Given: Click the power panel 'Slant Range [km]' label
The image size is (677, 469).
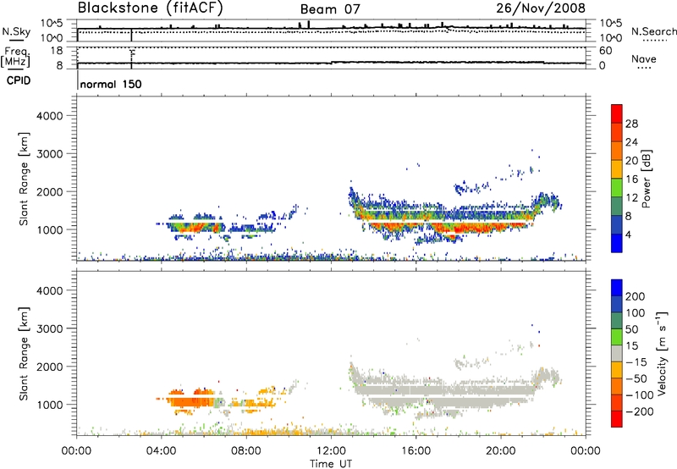Looking at the screenshot, I should (x=24, y=179).
